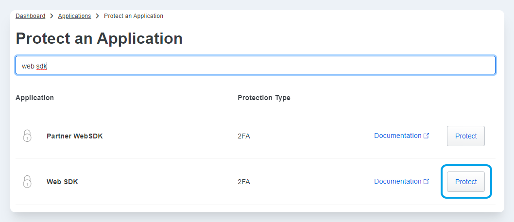Click 2FA protection type for Partner WebSDK

coord(244,136)
